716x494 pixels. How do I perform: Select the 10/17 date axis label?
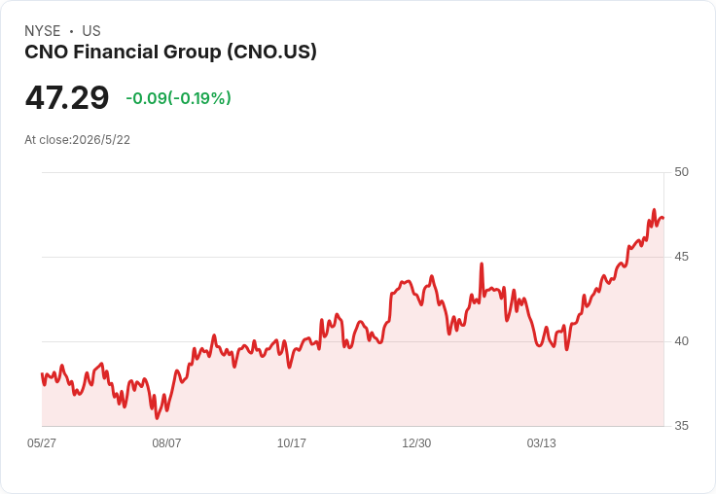pyautogui.click(x=291, y=442)
